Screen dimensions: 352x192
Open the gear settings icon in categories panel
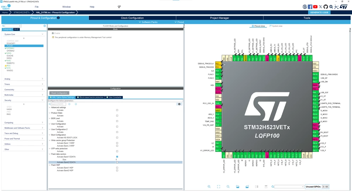[45, 26]
